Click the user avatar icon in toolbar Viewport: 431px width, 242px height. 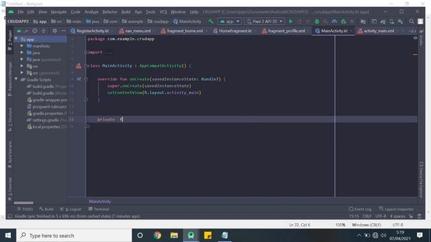pyautogui.click(x=420, y=21)
